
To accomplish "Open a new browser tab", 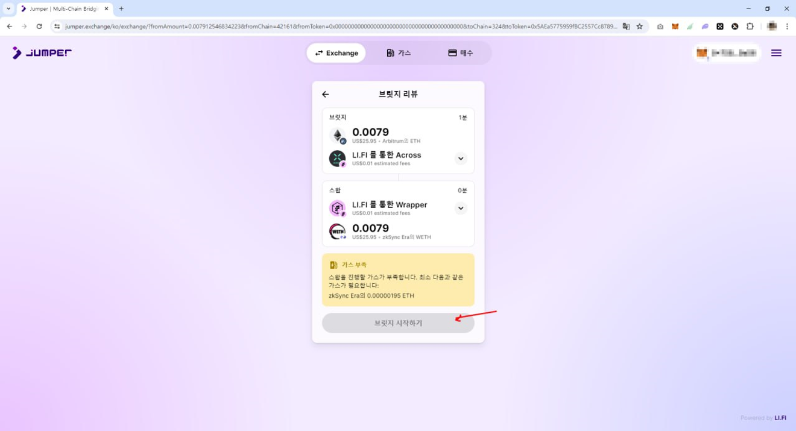I will (121, 9).
